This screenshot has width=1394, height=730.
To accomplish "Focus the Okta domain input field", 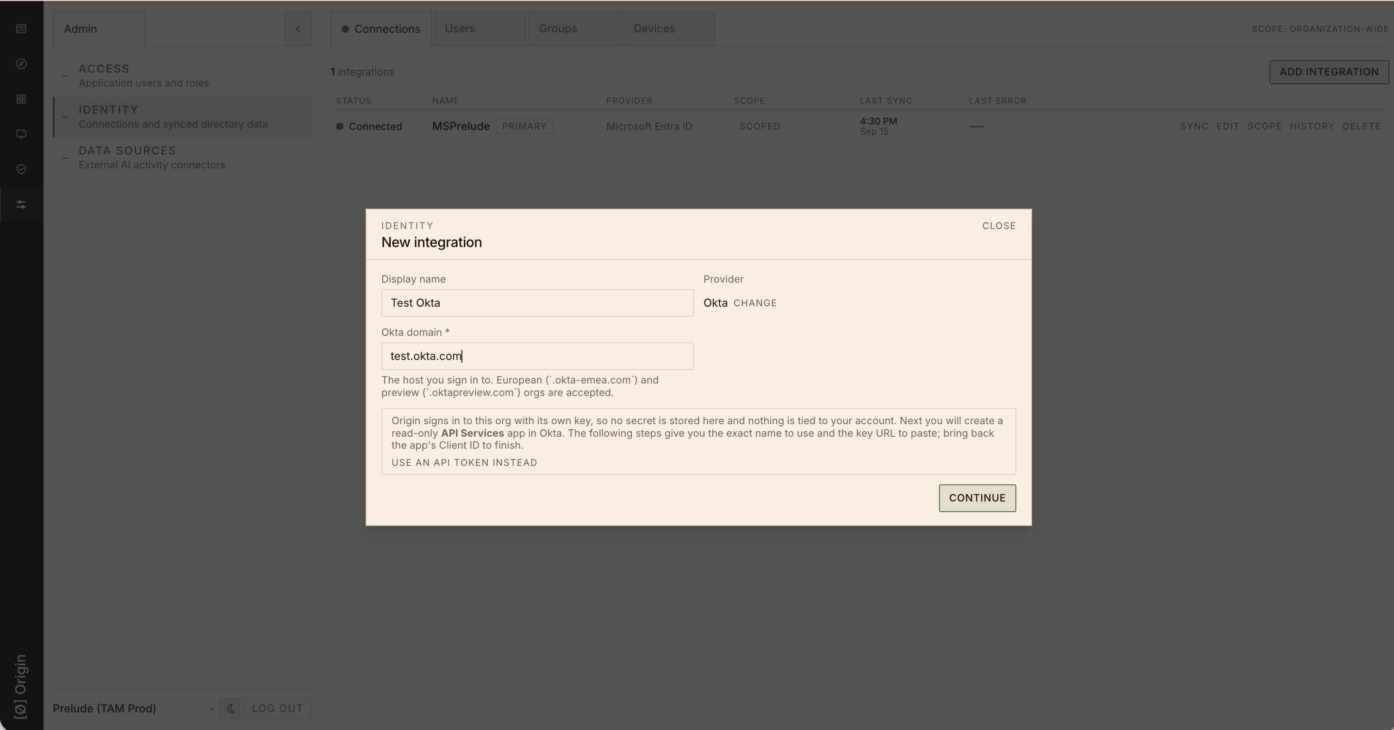I will point(537,356).
